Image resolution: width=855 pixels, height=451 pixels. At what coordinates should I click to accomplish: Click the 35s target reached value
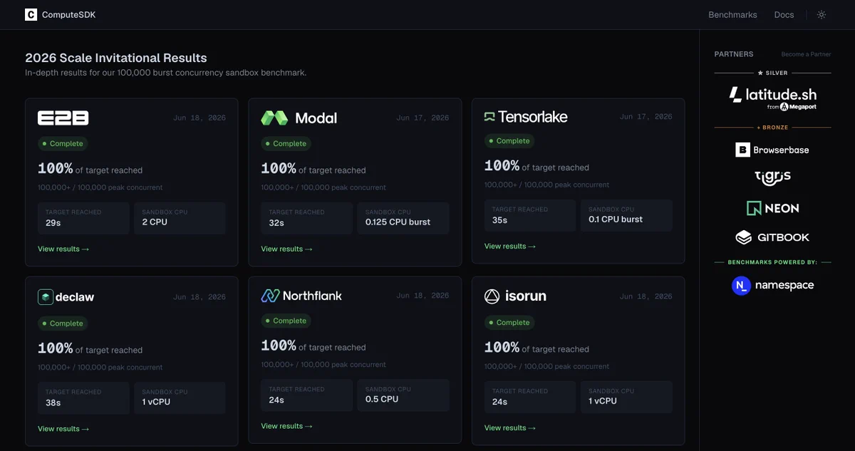[499, 219]
